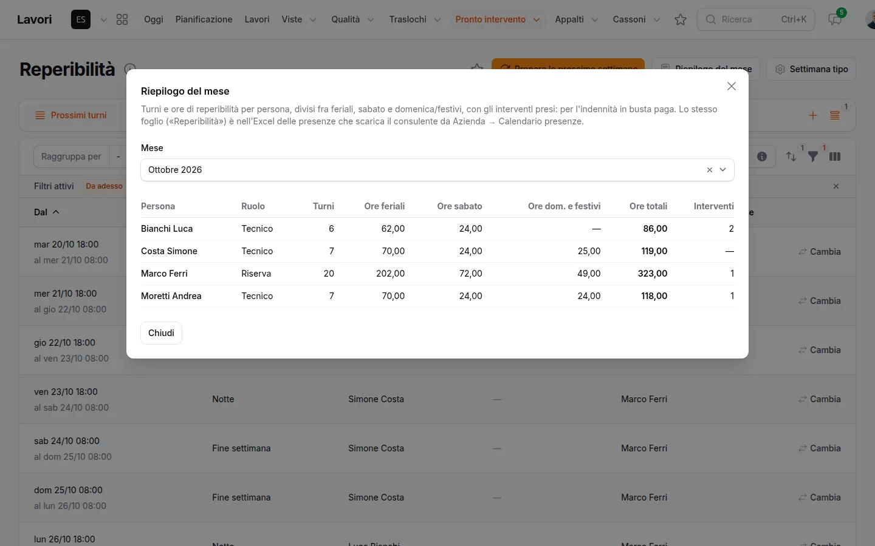Remove active filters with the X
The height and width of the screenshot is (546, 875).
point(836,186)
